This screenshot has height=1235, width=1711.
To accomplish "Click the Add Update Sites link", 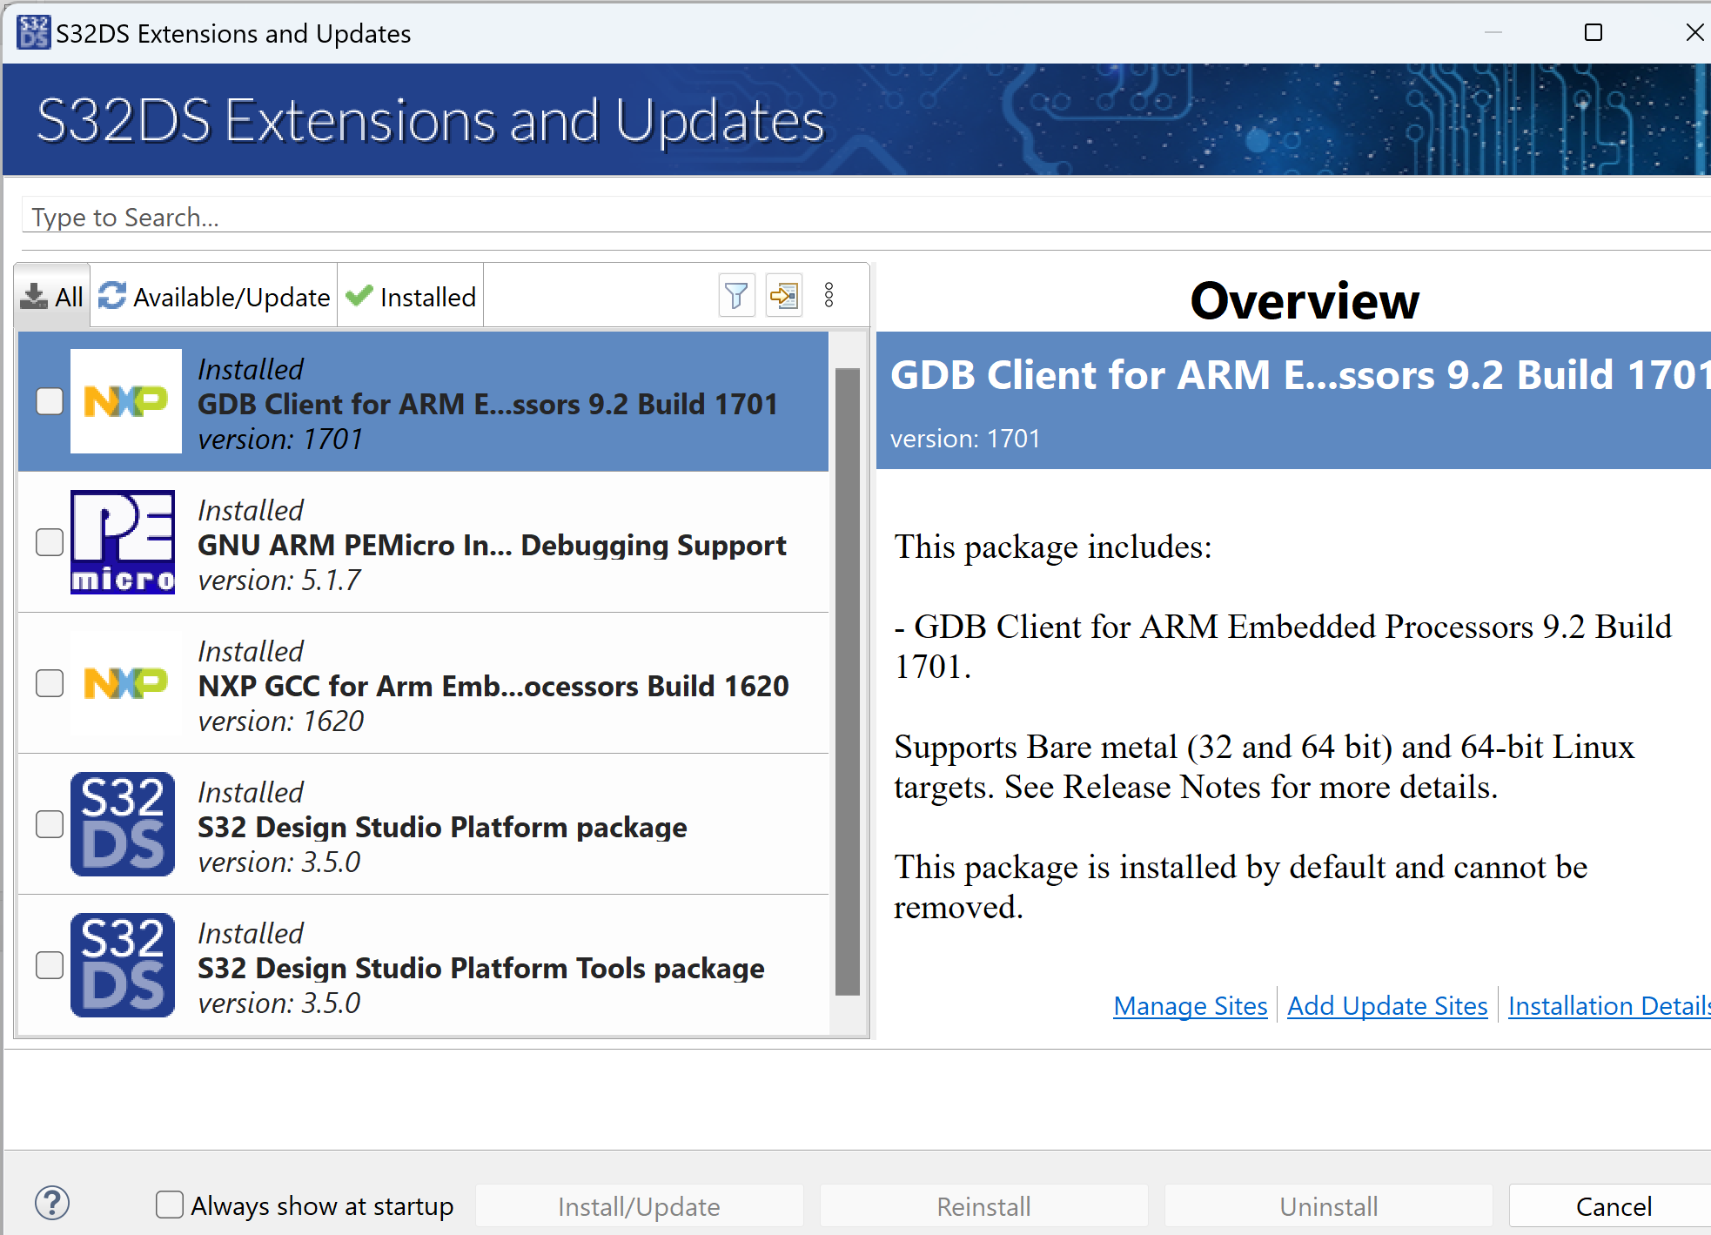I will coord(1387,1006).
